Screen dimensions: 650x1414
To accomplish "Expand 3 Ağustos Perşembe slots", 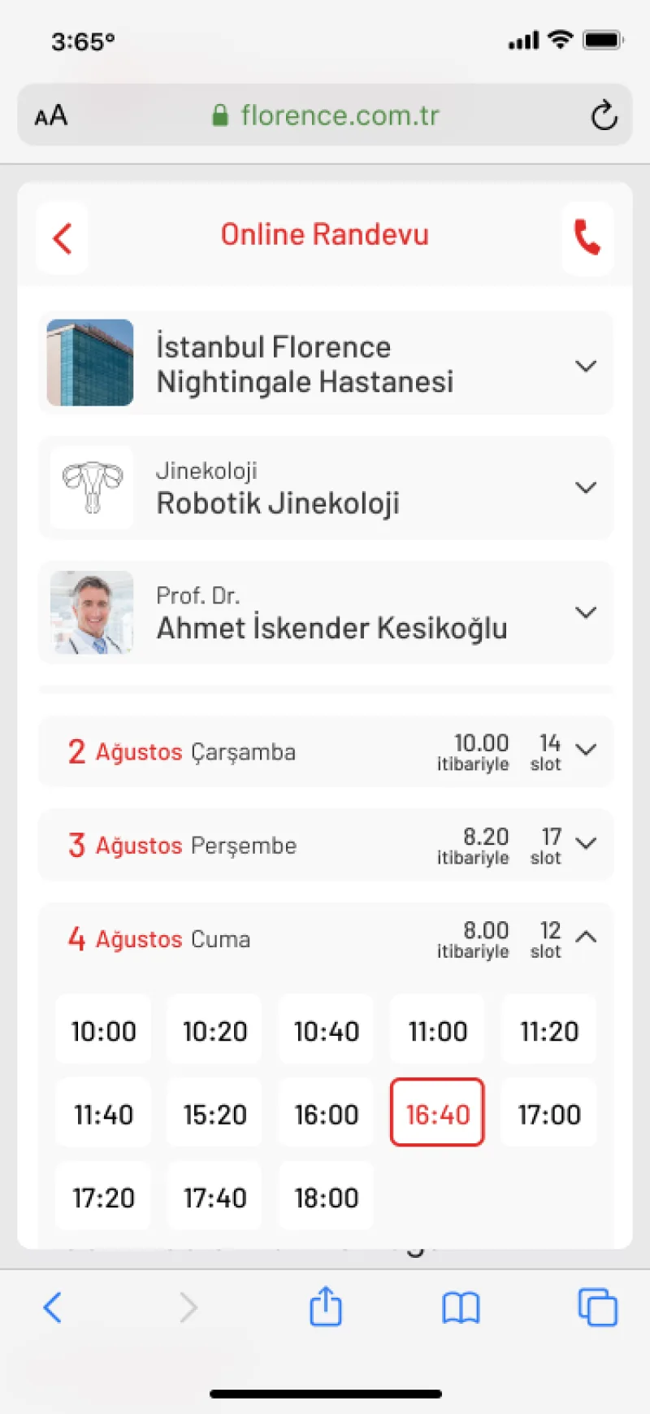I will coord(326,845).
